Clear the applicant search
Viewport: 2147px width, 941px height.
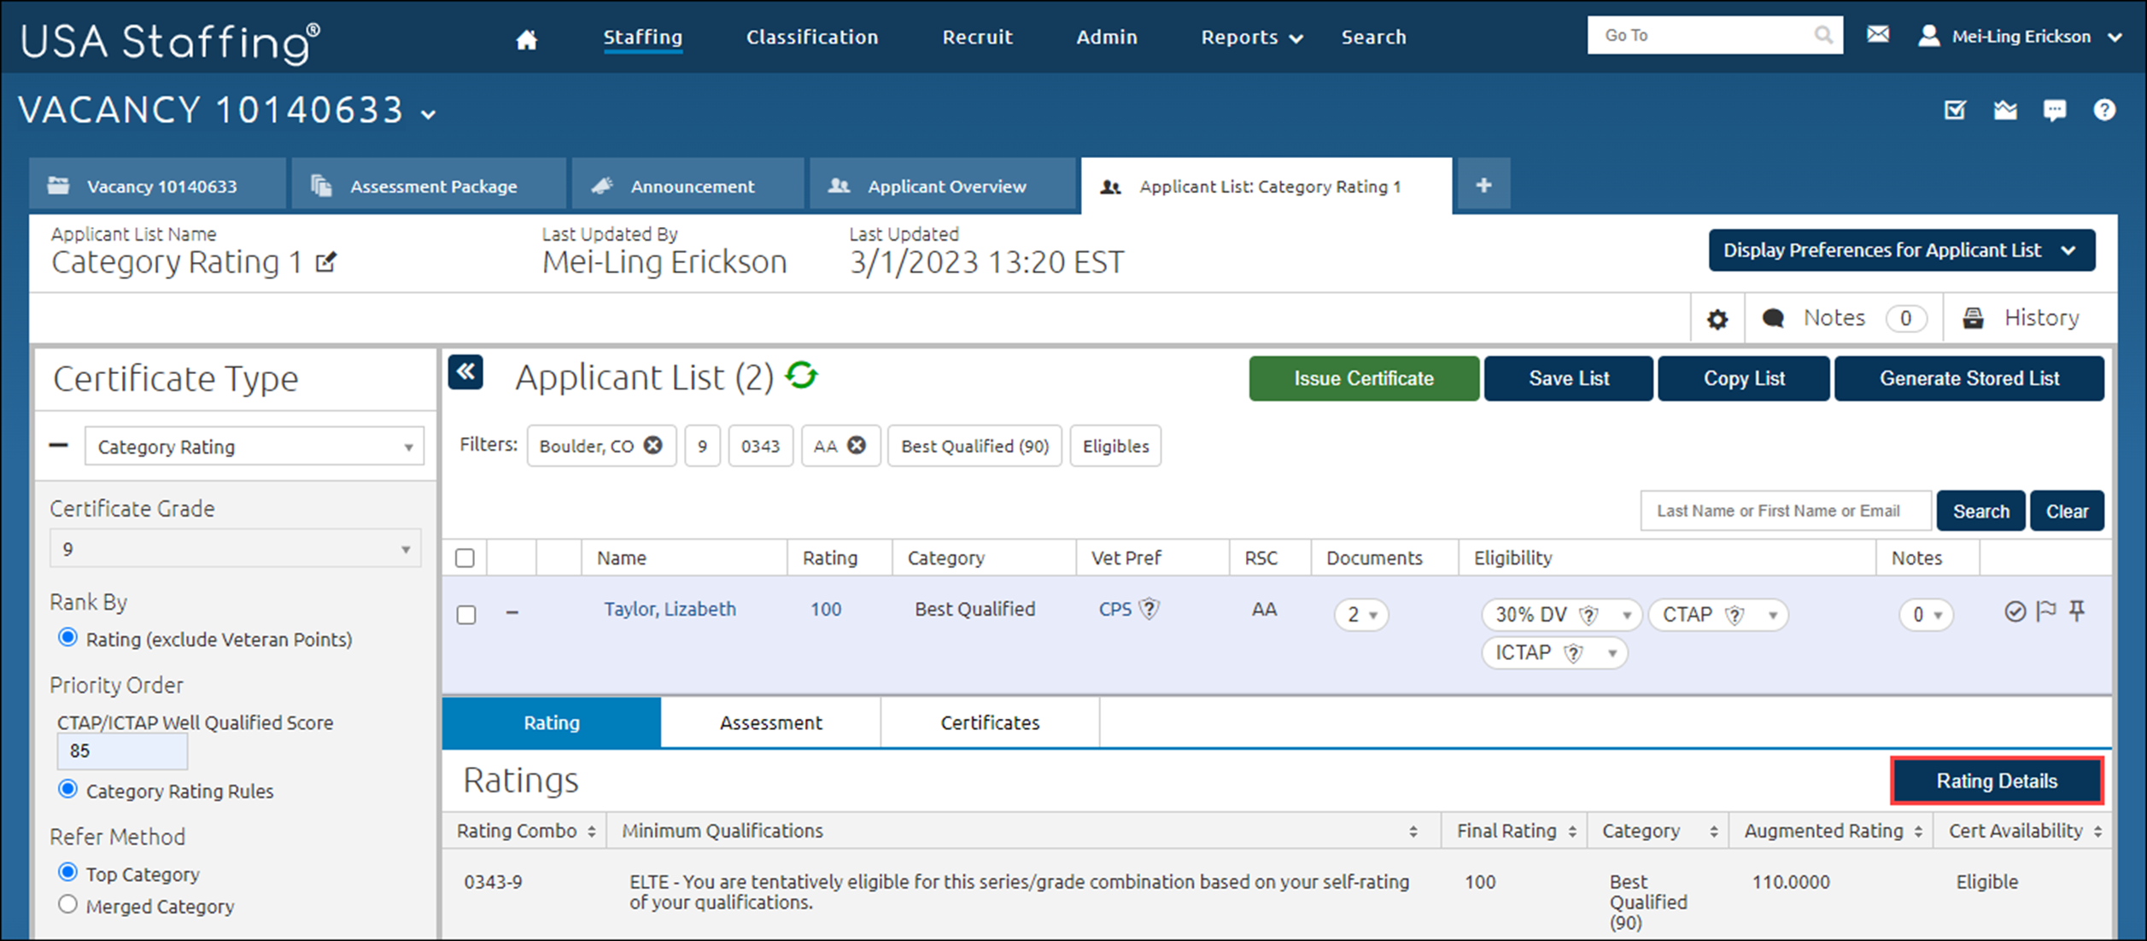tap(2067, 511)
